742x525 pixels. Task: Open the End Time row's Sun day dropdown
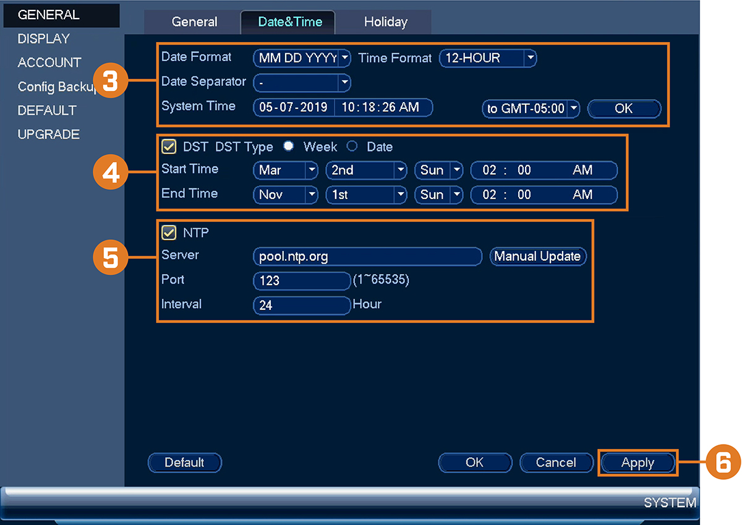point(438,195)
